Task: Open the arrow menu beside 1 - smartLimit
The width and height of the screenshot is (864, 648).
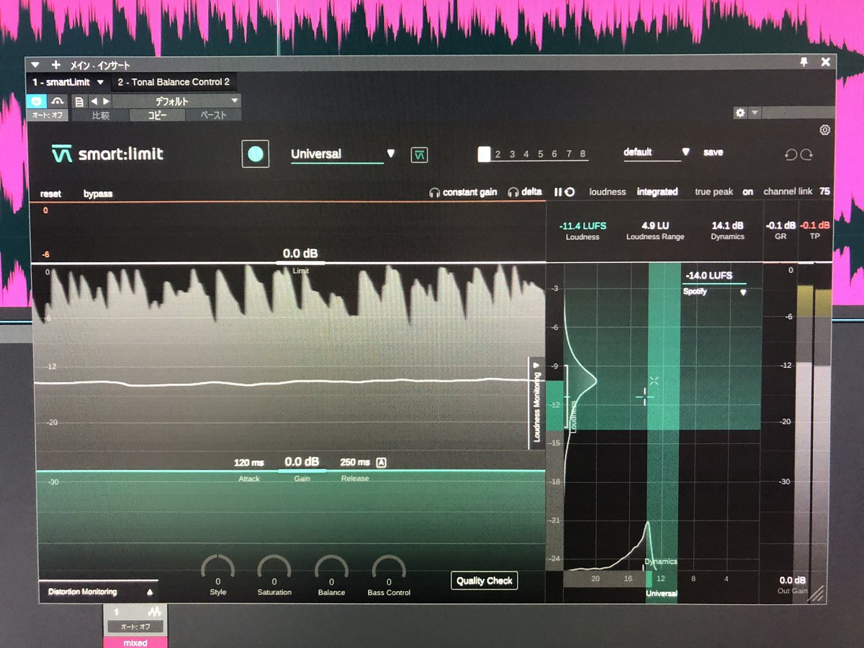Action: [x=101, y=82]
